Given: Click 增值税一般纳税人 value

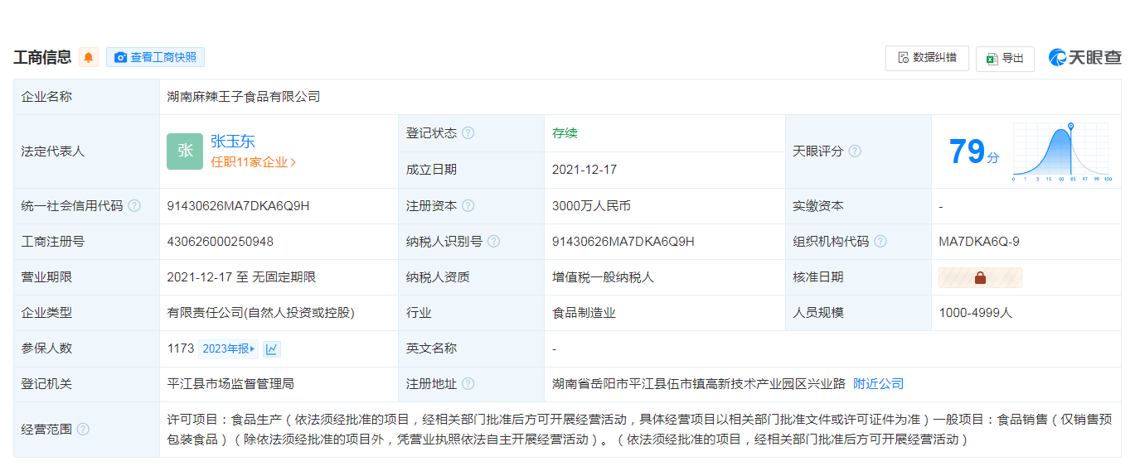Looking at the screenshot, I should click(x=603, y=277).
